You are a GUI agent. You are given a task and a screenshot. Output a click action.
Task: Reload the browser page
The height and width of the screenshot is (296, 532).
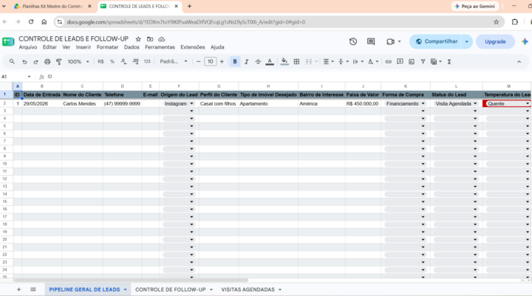[x=31, y=22]
